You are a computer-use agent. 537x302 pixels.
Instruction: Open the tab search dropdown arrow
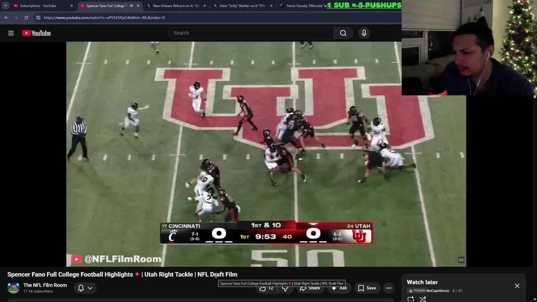pyautogui.click(x=5, y=6)
